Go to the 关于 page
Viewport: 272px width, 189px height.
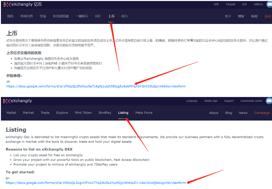click(x=228, y=16)
